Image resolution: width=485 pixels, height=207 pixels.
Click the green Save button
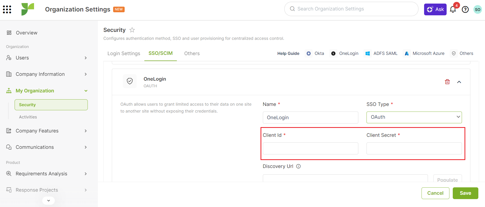[465, 193]
